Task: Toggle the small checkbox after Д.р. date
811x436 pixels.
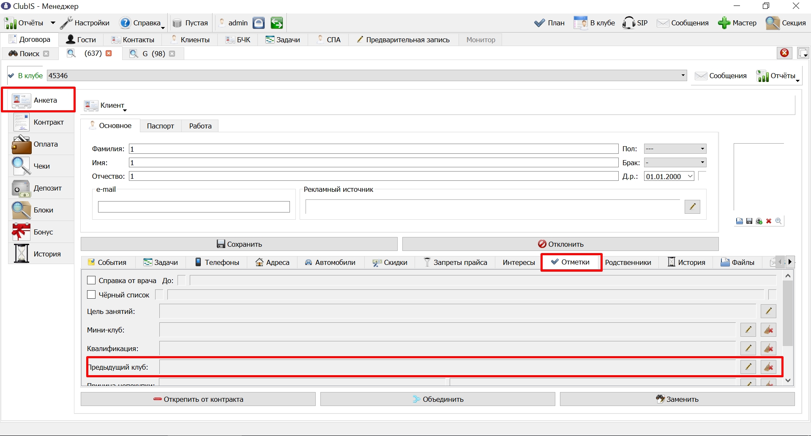Action: click(x=702, y=176)
